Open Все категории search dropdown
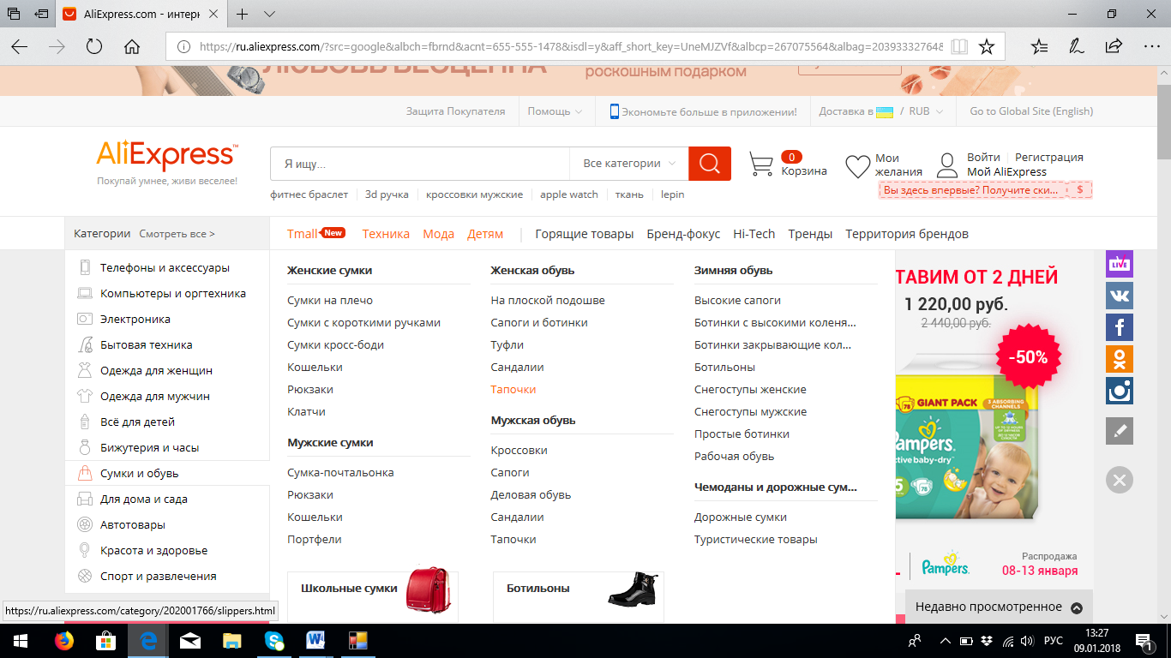1171x658 pixels. (x=629, y=164)
